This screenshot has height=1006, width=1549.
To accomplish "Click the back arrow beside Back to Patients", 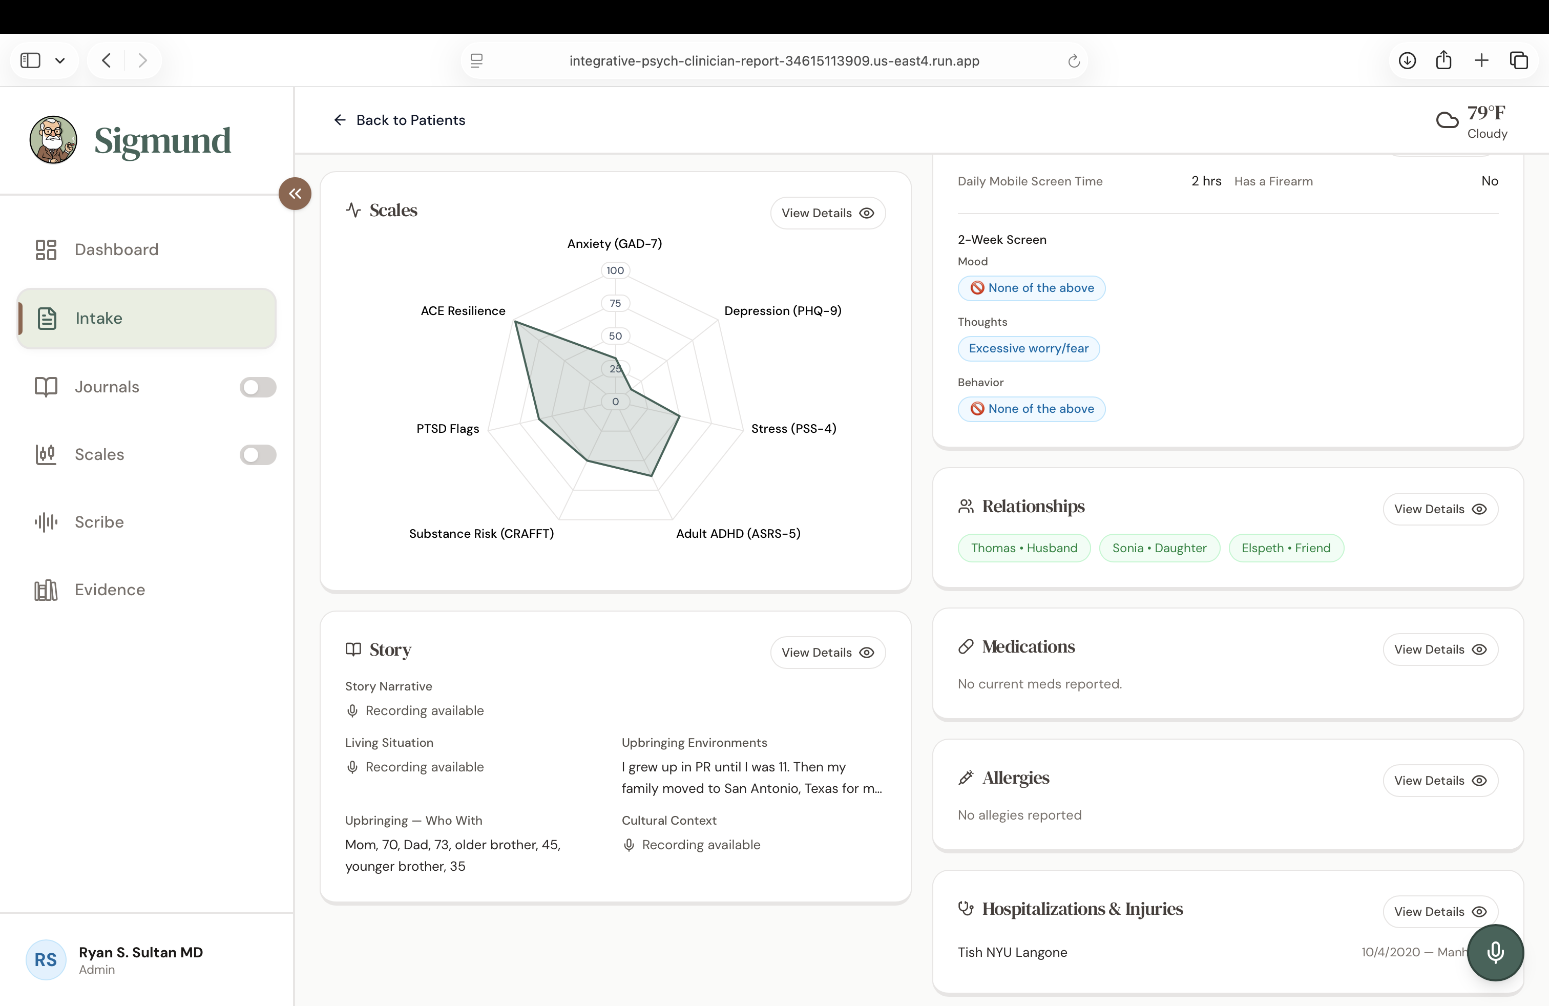I will 340,120.
